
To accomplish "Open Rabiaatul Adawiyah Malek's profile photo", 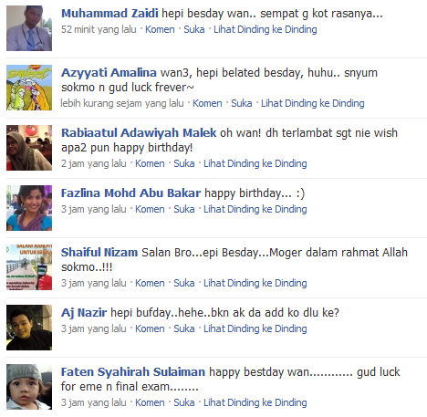I will pos(29,148).
